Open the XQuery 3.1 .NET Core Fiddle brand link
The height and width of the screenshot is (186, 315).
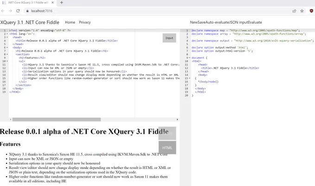pyautogui.click(x=30, y=22)
